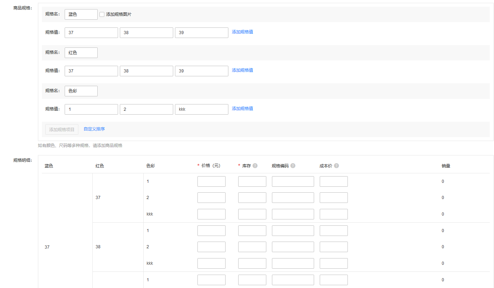The height and width of the screenshot is (288, 494).
Task: Select the kkk spec value input
Action: (201, 109)
